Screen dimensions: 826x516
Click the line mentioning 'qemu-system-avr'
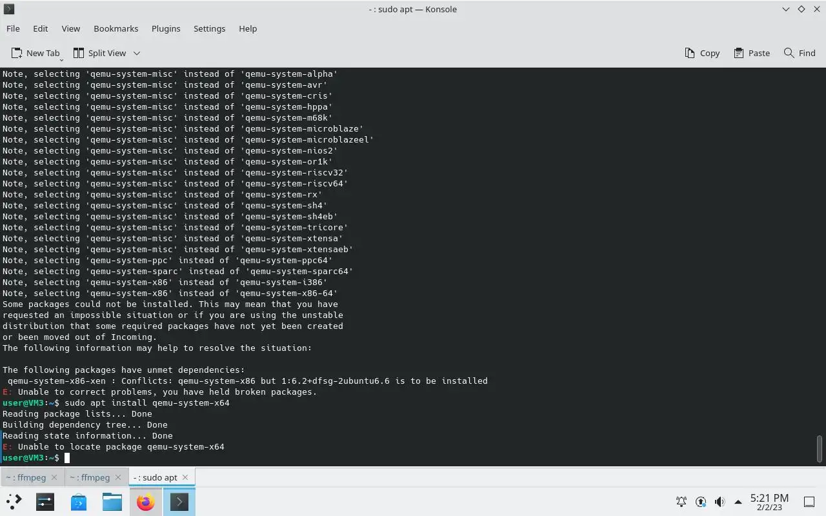tap(165, 84)
